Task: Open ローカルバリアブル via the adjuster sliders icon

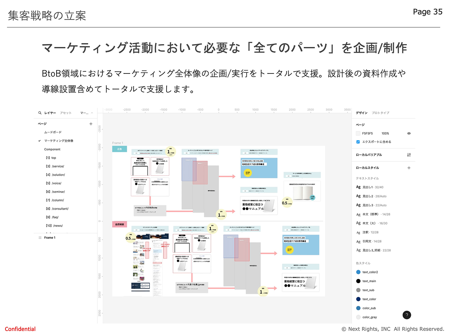Action: pos(409,155)
